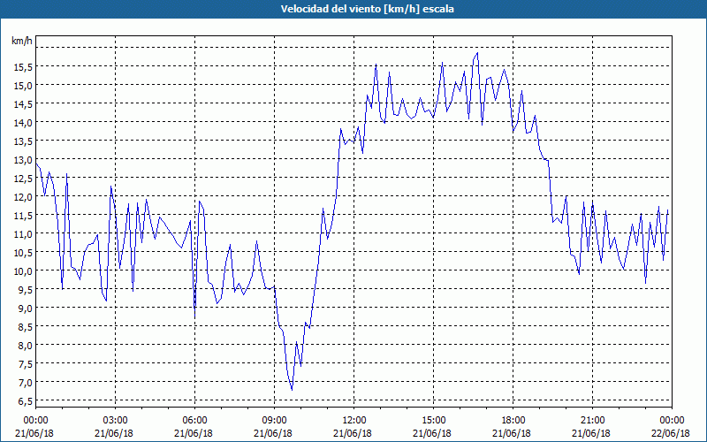
Task: Select the 09:00 time label
Action: click(275, 421)
